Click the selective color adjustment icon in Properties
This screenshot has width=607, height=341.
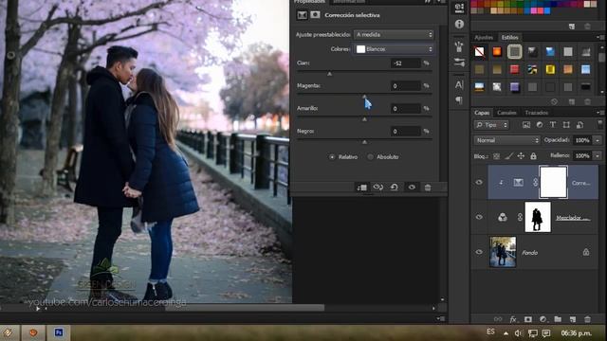pos(302,15)
